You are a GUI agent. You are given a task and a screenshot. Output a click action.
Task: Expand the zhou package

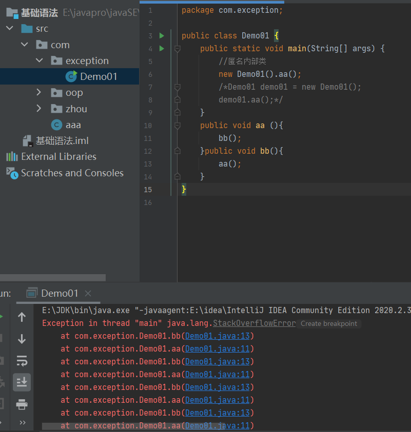point(39,109)
